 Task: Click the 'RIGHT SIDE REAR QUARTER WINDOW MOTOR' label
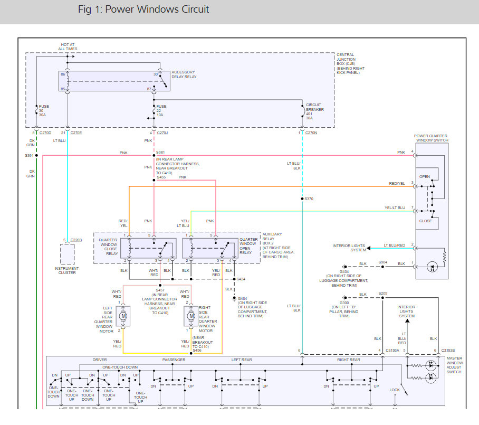(208, 319)
